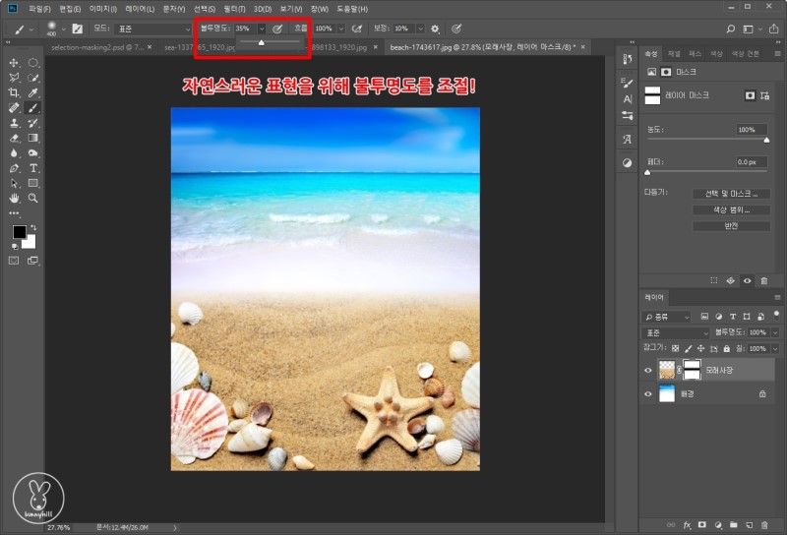Select the Crop tool
This screenshot has height=535, width=787.
[x=14, y=92]
